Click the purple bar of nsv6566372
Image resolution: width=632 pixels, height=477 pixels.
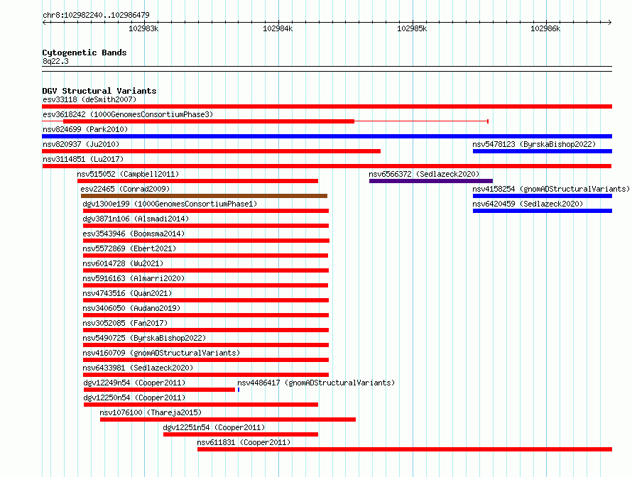coord(431,181)
